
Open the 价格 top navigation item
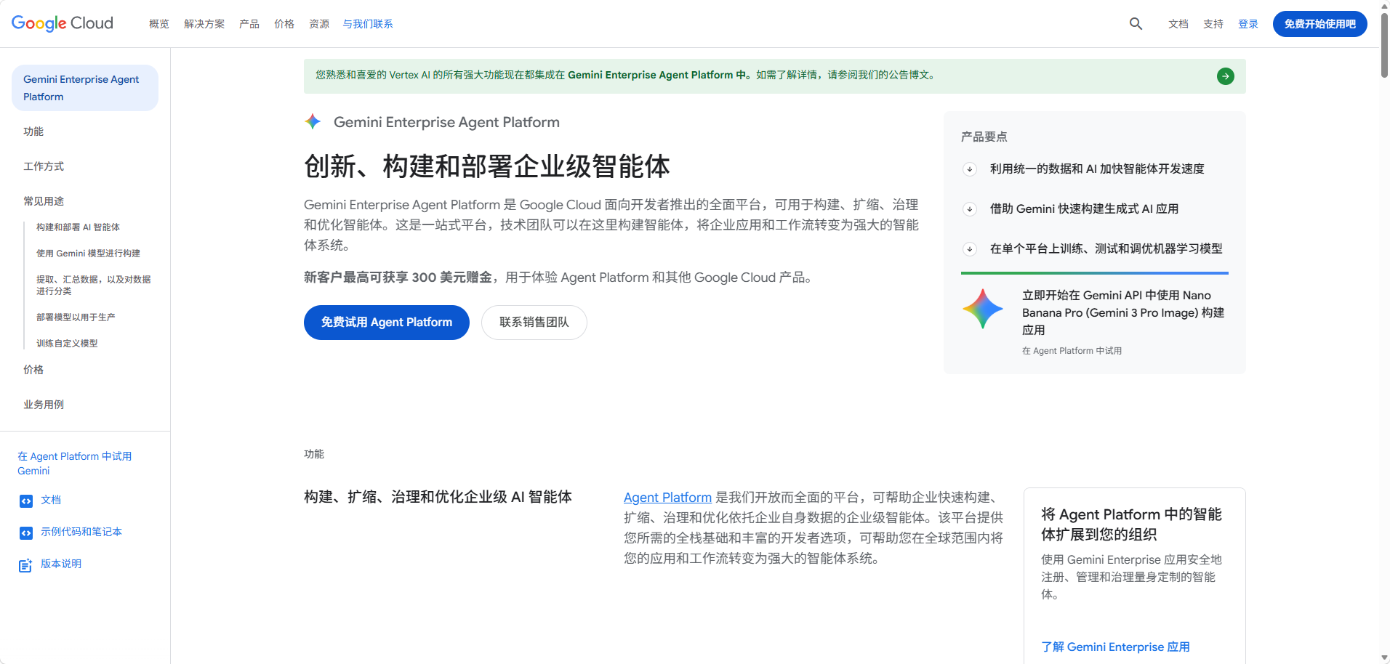tap(284, 24)
